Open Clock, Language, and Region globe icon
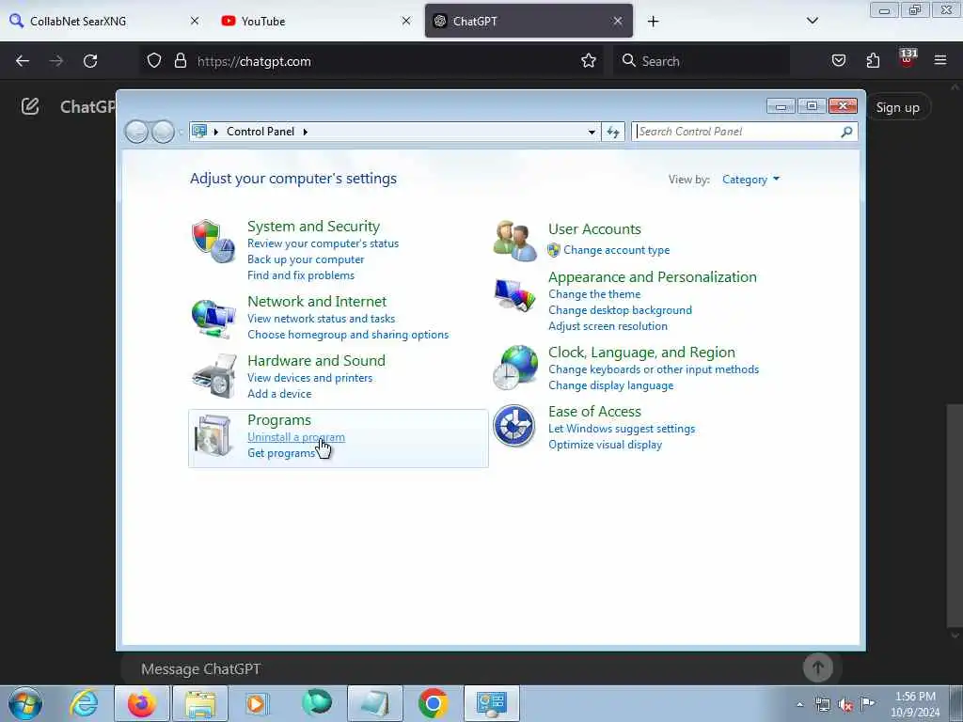Screen dimensions: 963x722 pos(515,368)
